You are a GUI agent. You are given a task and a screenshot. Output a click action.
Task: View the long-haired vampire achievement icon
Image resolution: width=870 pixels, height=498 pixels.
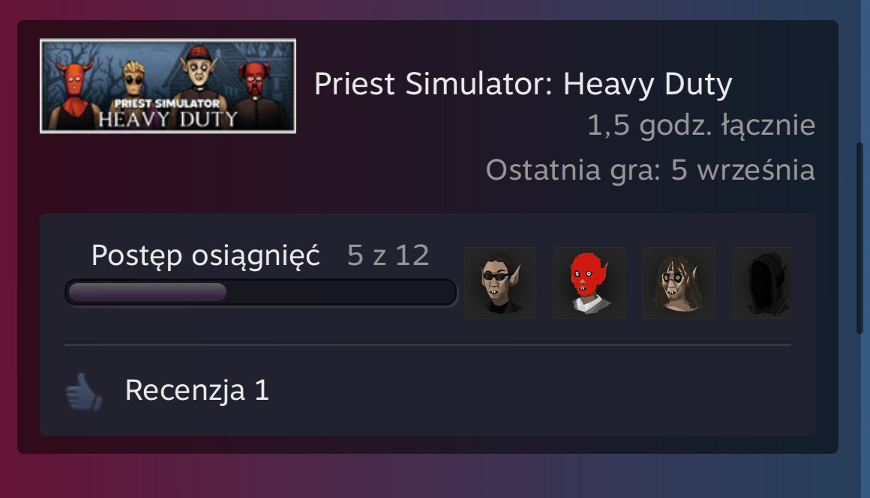point(679,283)
